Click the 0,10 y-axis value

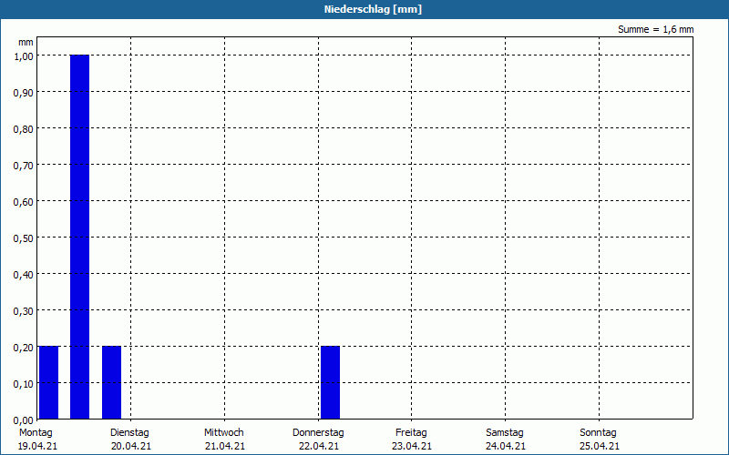click(x=24, y=384)
